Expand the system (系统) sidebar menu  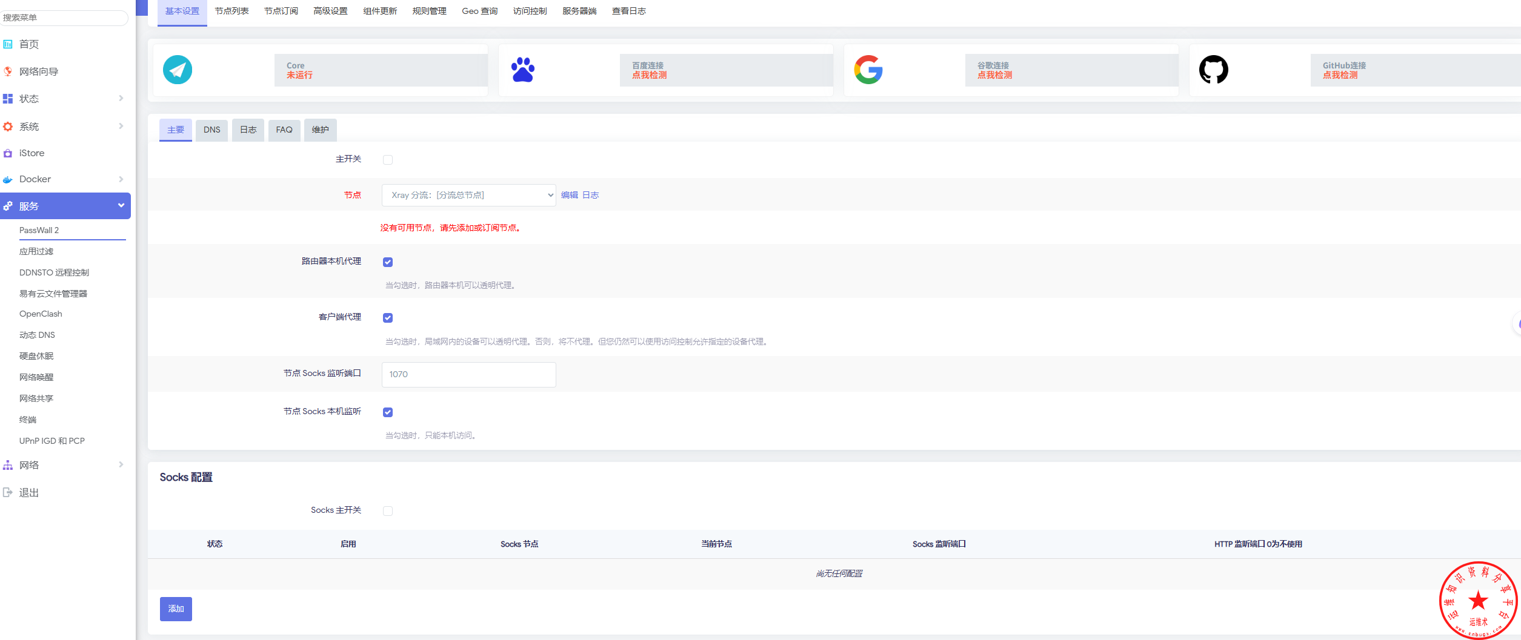pos(28,127)
